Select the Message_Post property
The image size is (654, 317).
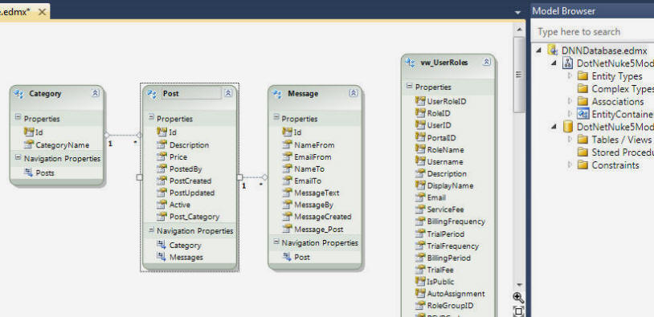pos(319,229)
